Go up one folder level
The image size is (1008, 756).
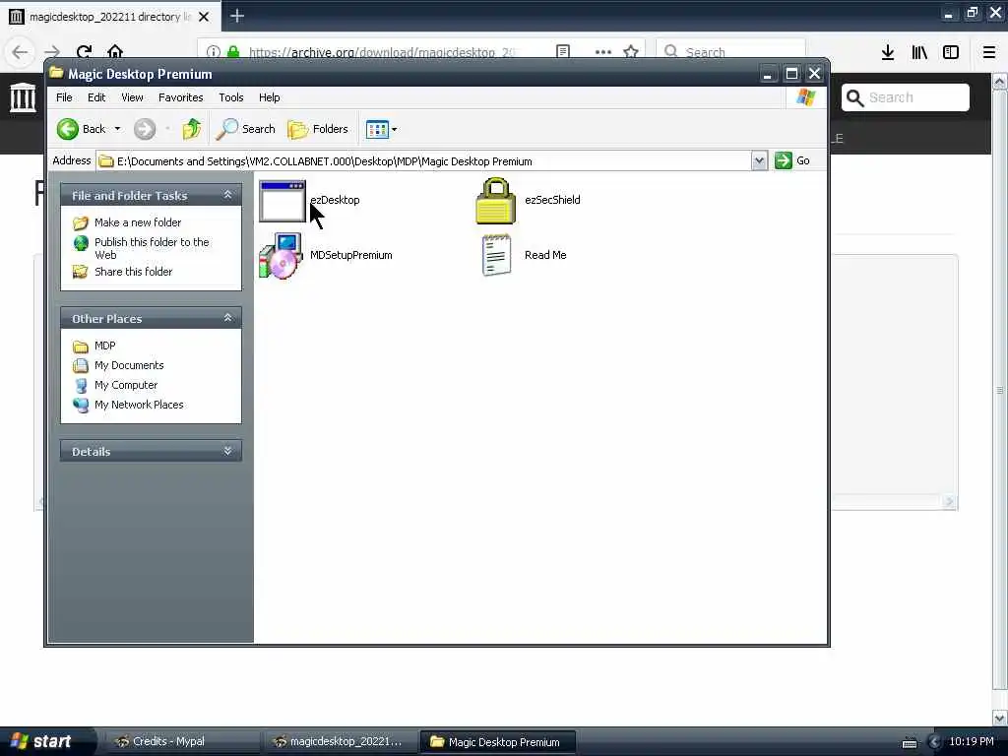click(x=191, y=129)
